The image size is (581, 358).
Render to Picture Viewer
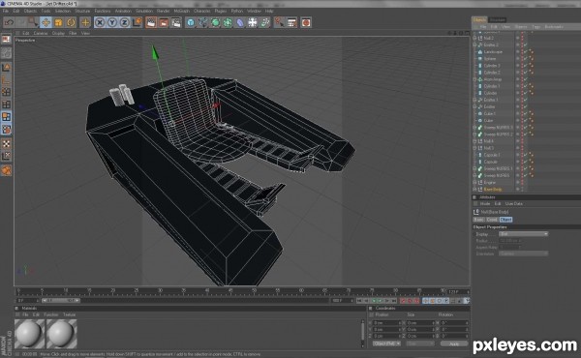(x=164, y=22)
